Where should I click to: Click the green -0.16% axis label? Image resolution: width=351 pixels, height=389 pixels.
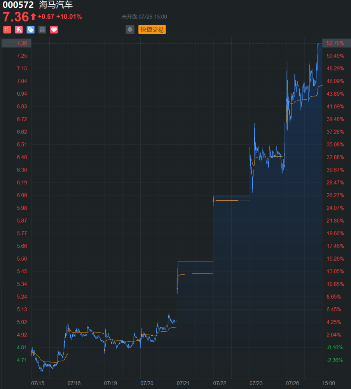[x=335, y=347]
